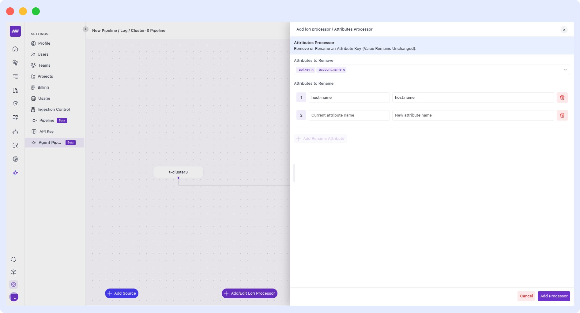Remove the account.name attribute tag
Viewport: 580px width, 313px height.
click(344, 70)
